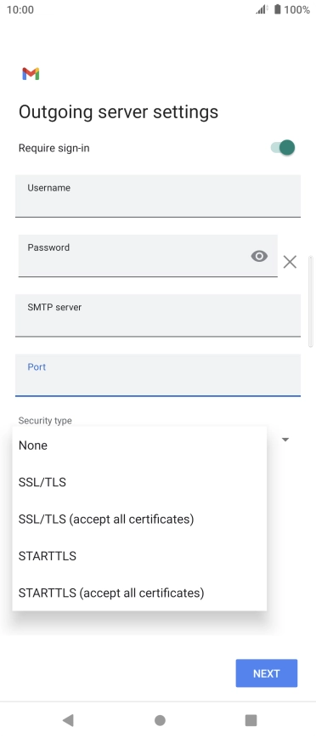Tap the Android home circle button
The height and width of the screenshot is (738, 316).
coord(160,719)
